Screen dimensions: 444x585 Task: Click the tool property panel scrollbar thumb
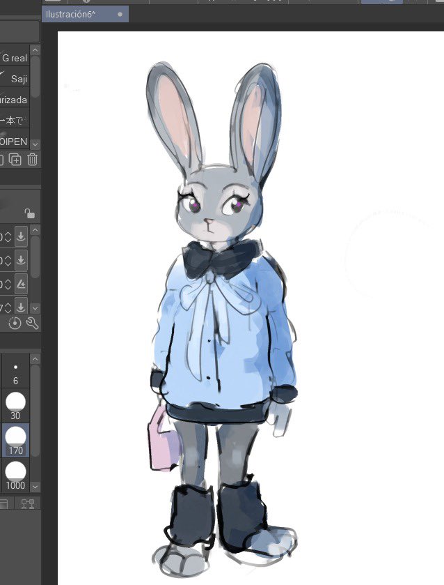click(x=35, y=257)
